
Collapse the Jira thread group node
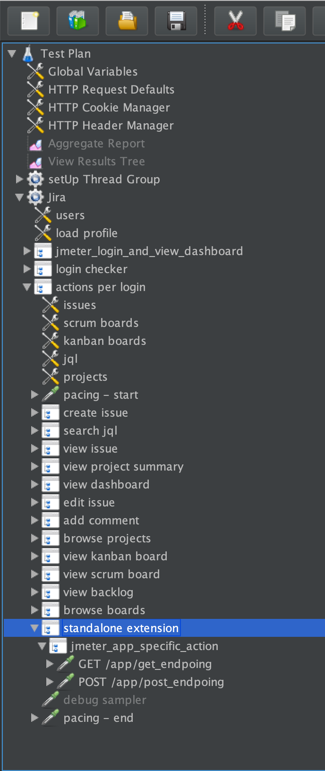(x=19, y=197)
